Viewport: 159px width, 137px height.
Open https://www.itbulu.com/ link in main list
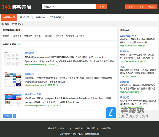34,85
